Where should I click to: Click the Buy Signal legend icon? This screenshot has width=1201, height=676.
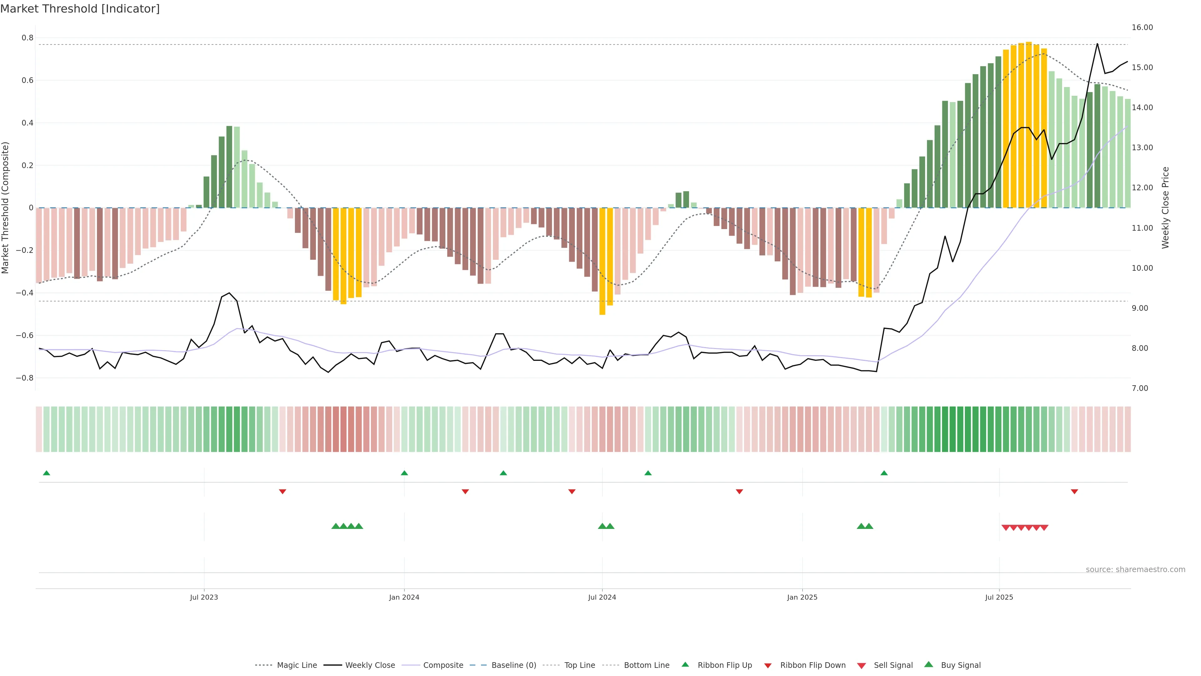pyautogui.click(x=929, y=664)
